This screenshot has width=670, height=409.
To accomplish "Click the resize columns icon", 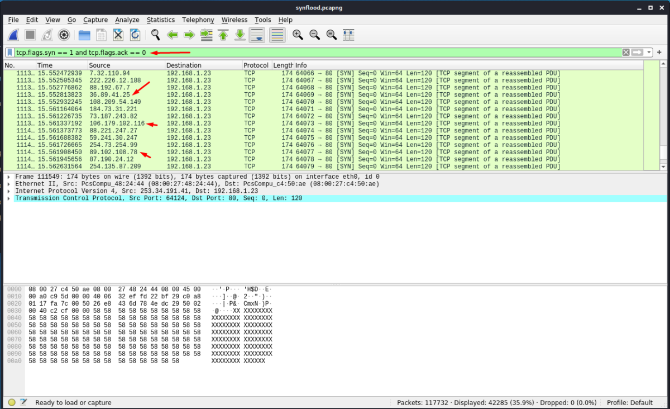I will (x=348, y=35).
